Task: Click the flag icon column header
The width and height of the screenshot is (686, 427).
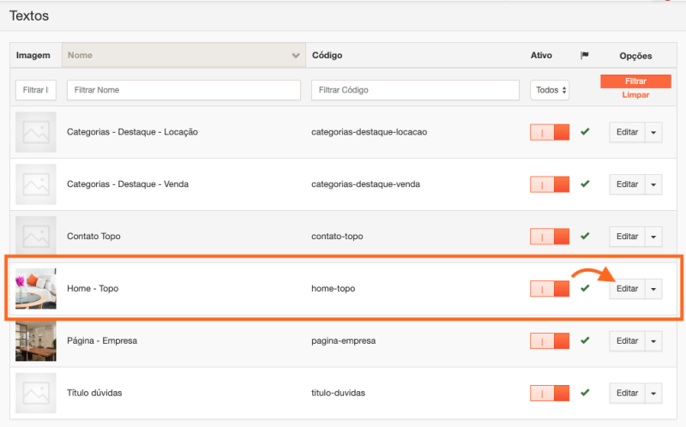Action: (585, 56)
